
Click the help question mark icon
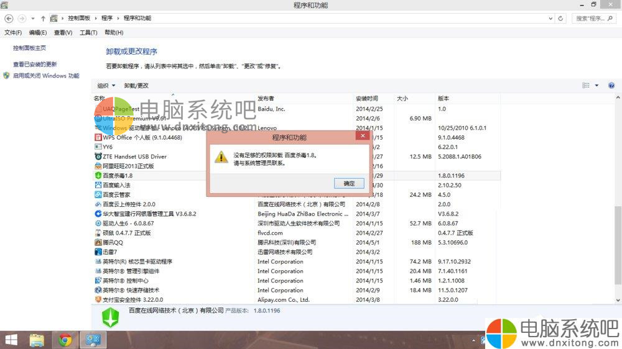point(611,85)
